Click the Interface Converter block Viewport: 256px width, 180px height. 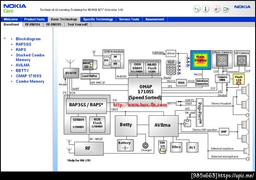(202, 83)
